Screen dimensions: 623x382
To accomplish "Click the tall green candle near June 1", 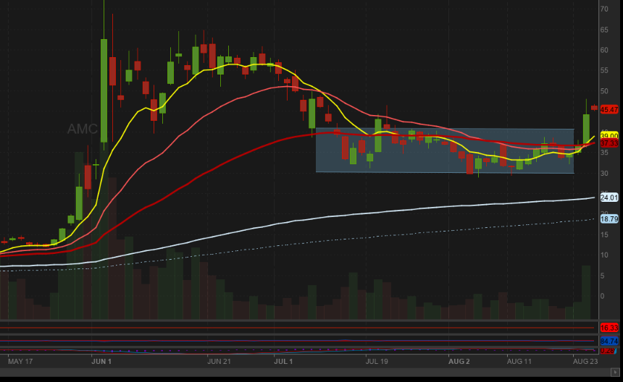I will point(104,90).
